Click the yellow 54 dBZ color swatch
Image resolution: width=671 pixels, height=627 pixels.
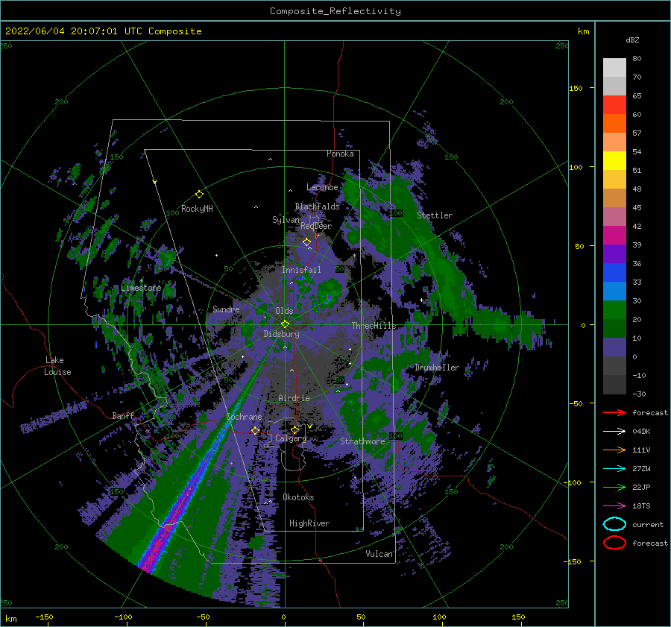tap(614, 160)
